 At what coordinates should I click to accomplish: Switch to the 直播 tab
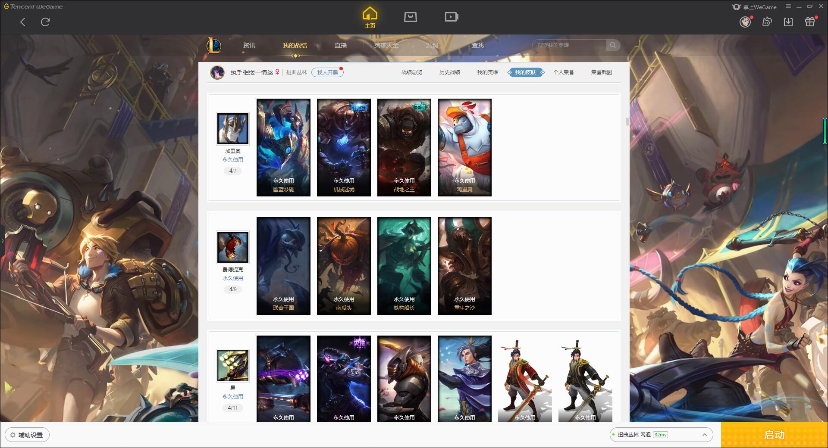[x=341, y=45]
